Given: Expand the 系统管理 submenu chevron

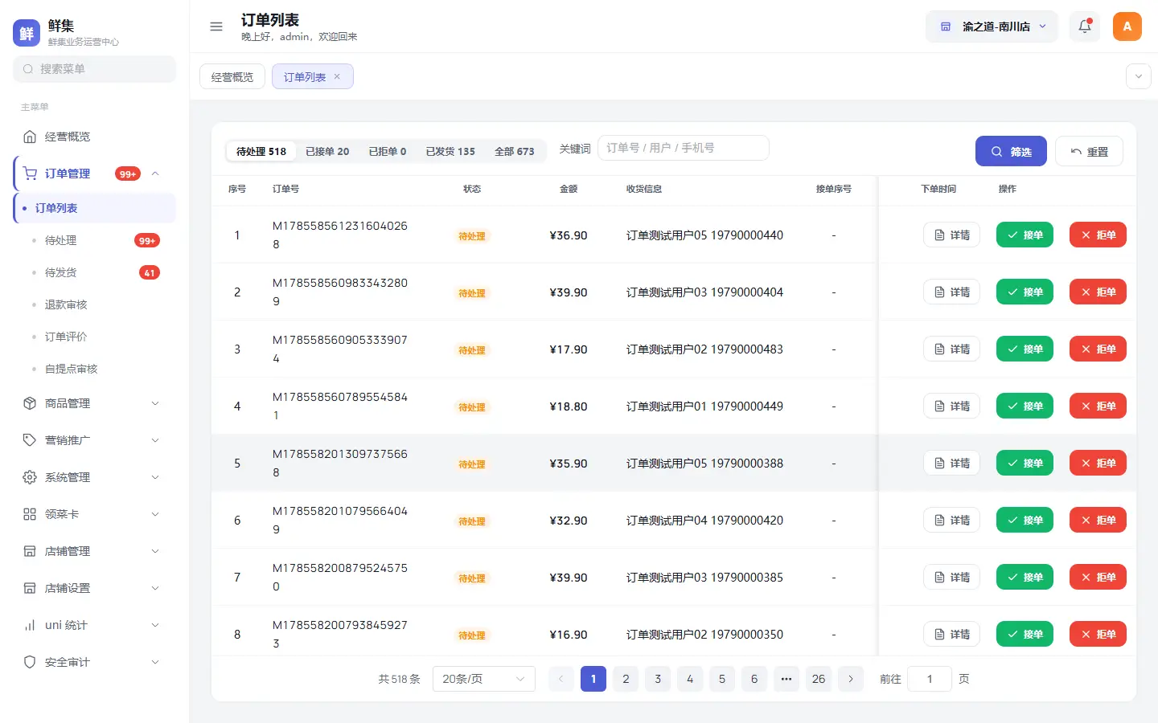Looking at the screenshot, I should [155, 477].
